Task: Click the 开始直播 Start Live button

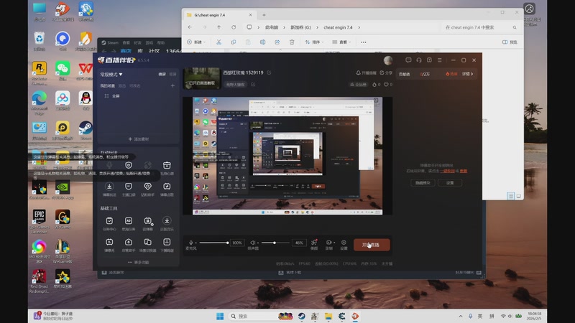Action: click(372, 245)
